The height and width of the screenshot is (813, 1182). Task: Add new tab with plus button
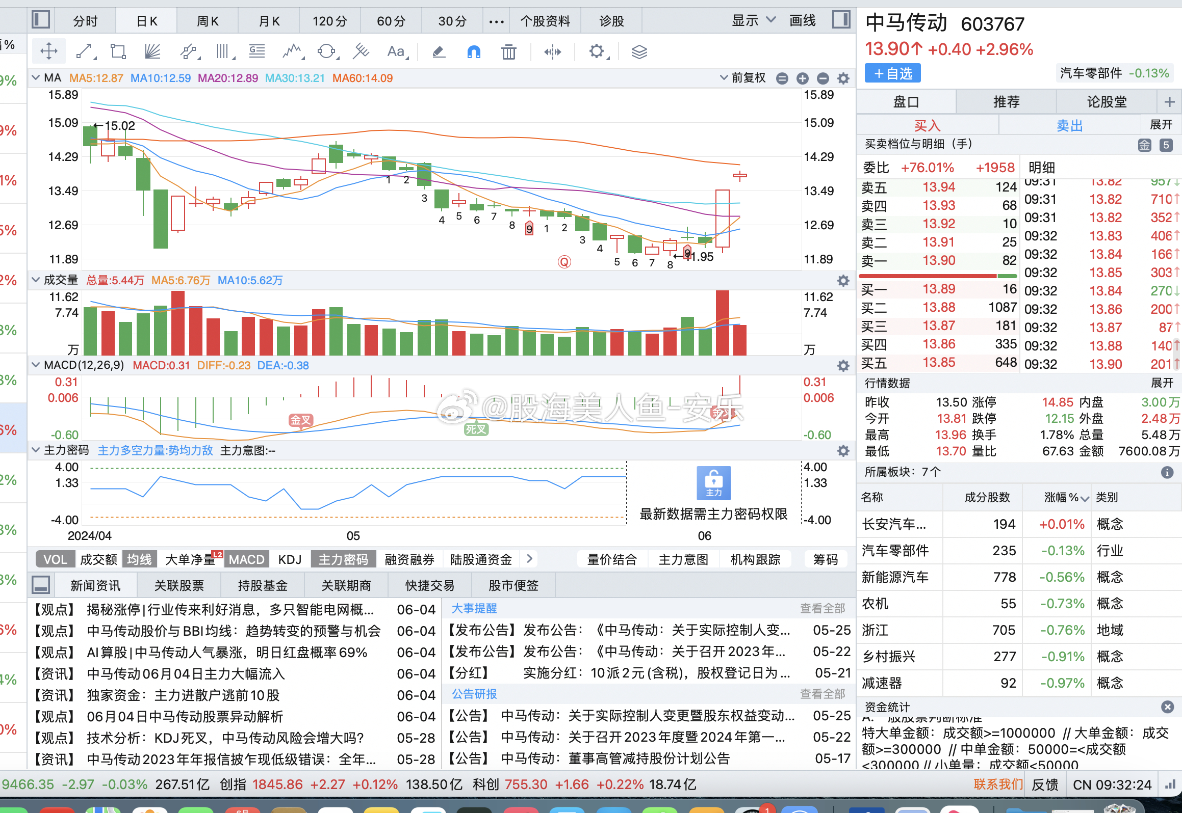pyautogui.click(x=1169, y=102)
